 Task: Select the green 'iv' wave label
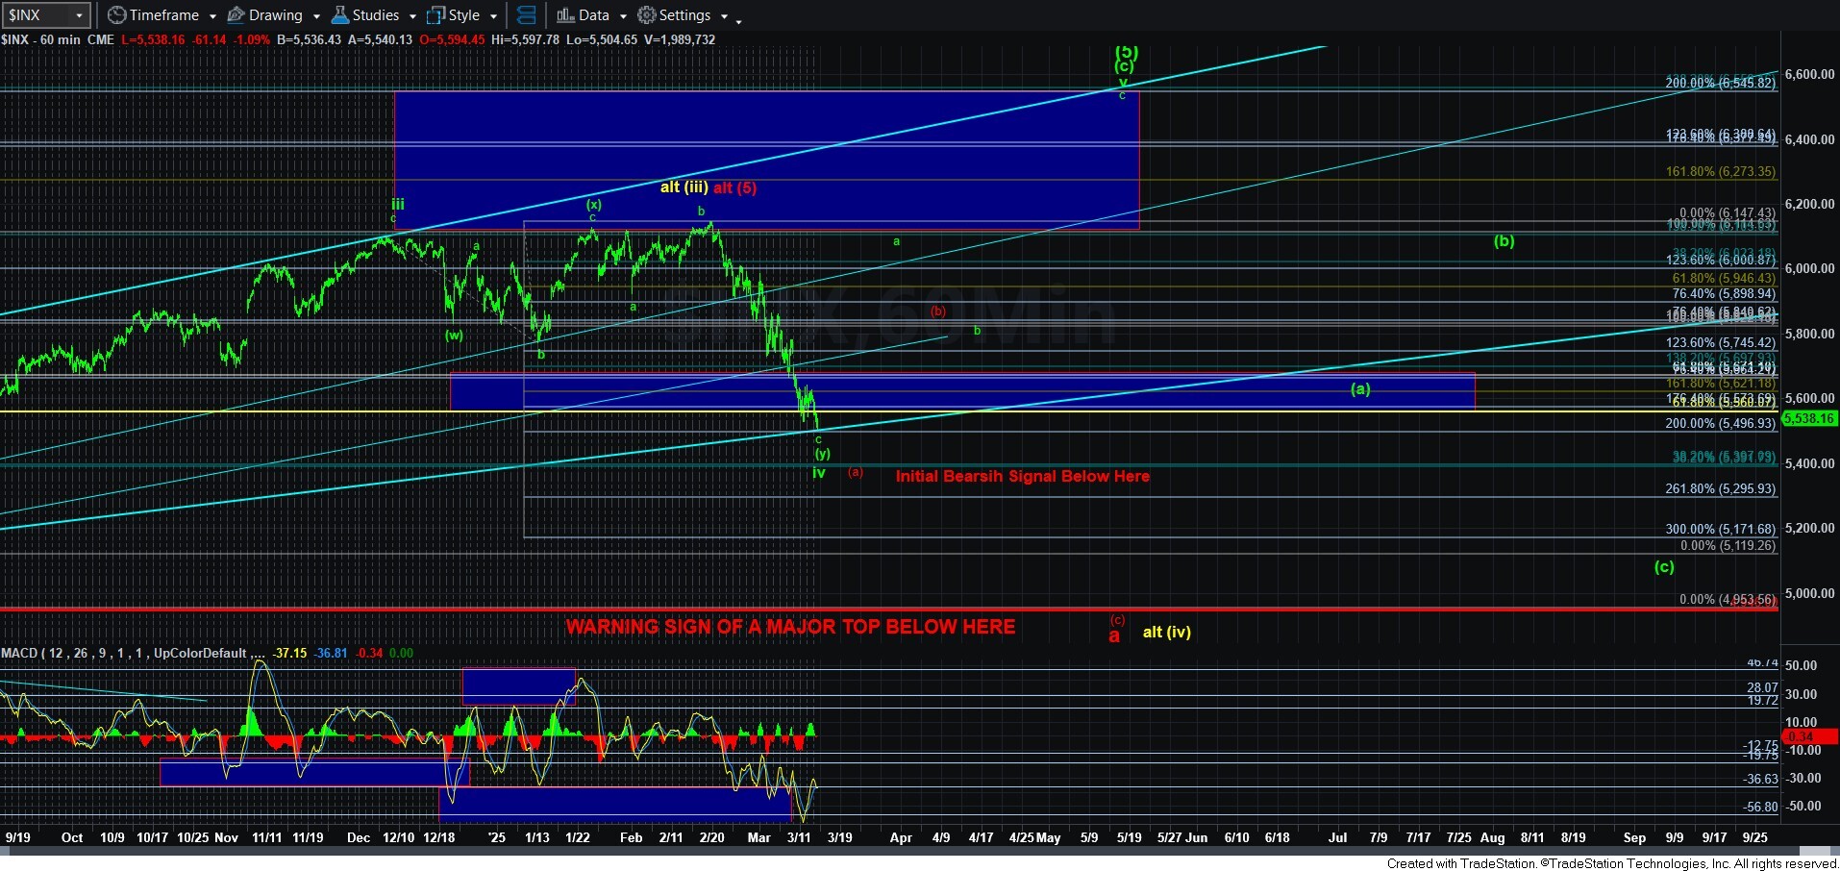pyautogui.click(x=819, y=473)
